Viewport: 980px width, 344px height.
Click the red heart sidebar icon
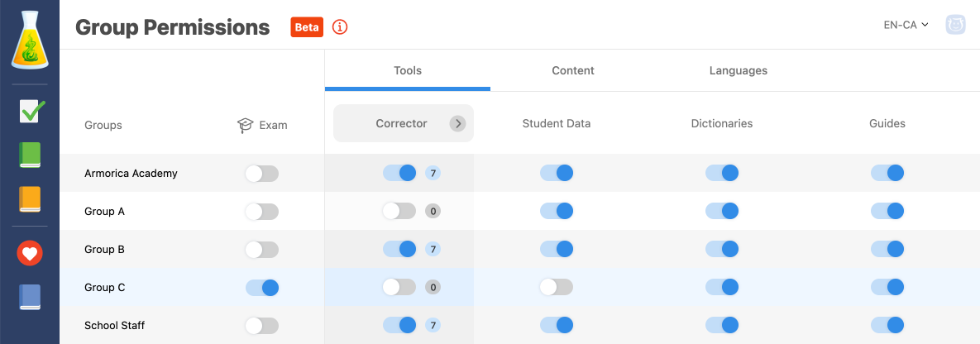[x=30, y=253]
